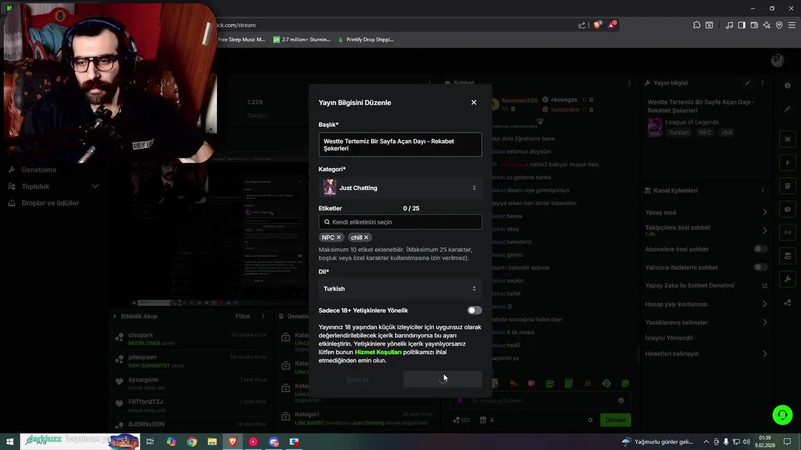Open the emoji picker in chat input
801x450 pixels.
[x=621, y=401]
